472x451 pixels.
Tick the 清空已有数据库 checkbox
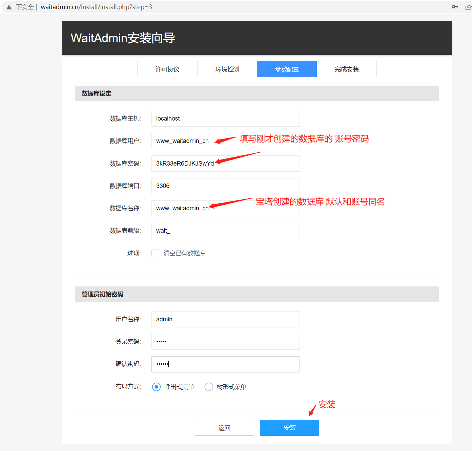(x=156, y=253)
